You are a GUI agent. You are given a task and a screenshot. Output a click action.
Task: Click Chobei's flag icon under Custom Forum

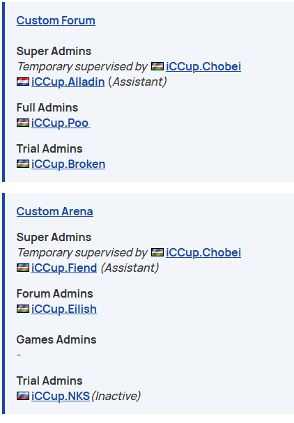click(157, 66)
